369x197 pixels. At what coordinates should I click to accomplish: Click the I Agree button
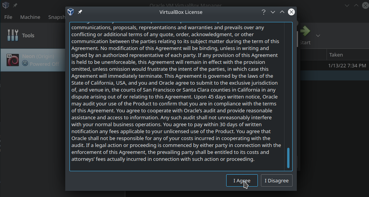(242, 180)
